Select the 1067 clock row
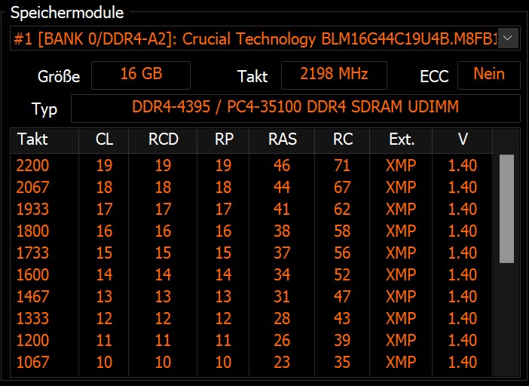Screen dimensions: 529x386 pos(252,362)
